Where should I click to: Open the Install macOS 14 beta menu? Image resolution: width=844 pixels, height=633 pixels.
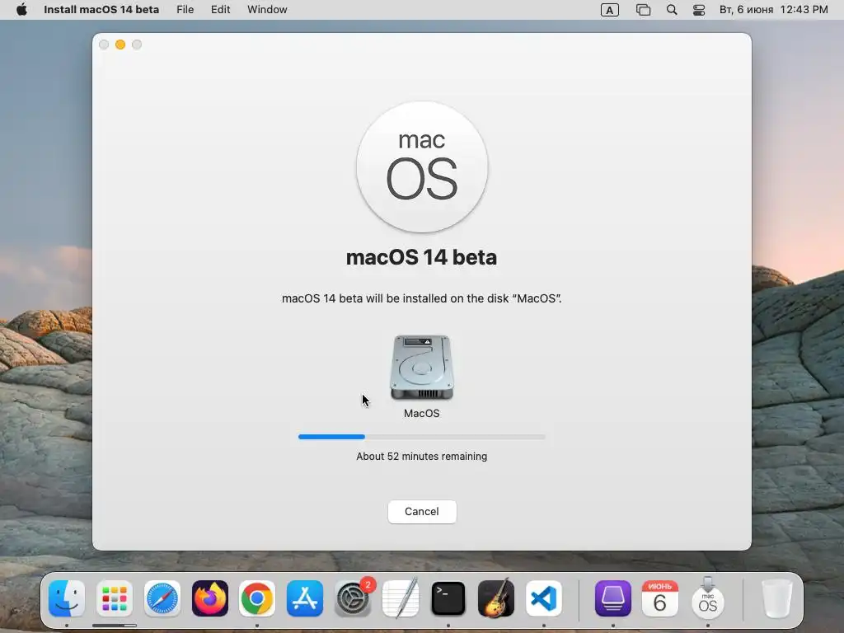point(101,10)
